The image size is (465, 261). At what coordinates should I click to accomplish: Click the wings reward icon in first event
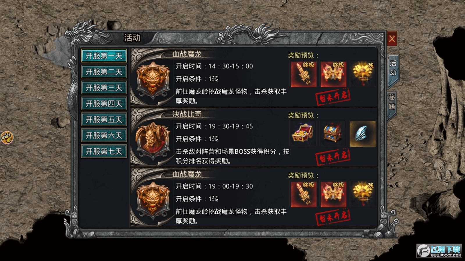click(x=333, y=74)
